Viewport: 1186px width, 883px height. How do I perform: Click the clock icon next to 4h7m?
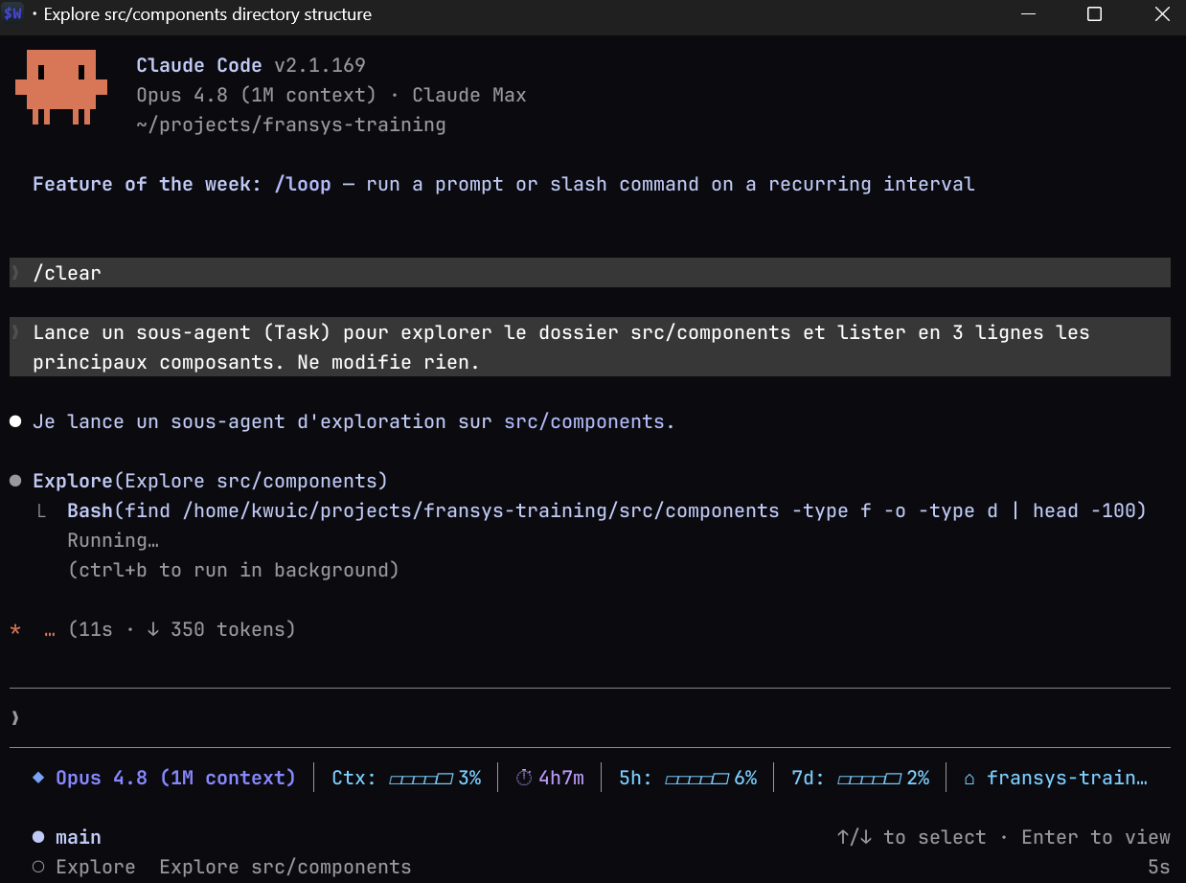pyautogui.click(x=523, y=778)
